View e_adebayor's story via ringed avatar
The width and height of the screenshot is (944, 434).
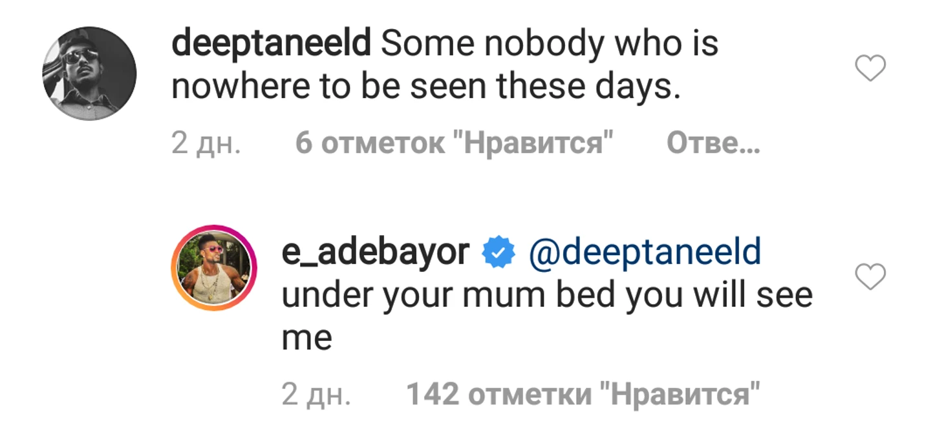(x=214, y=268)
